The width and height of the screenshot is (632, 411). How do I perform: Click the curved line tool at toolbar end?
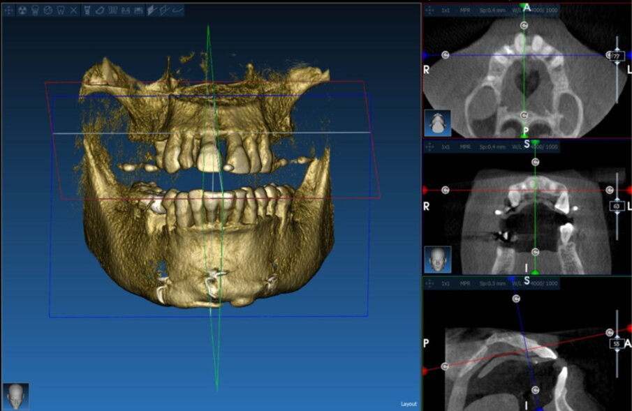(x=177, y=10)
